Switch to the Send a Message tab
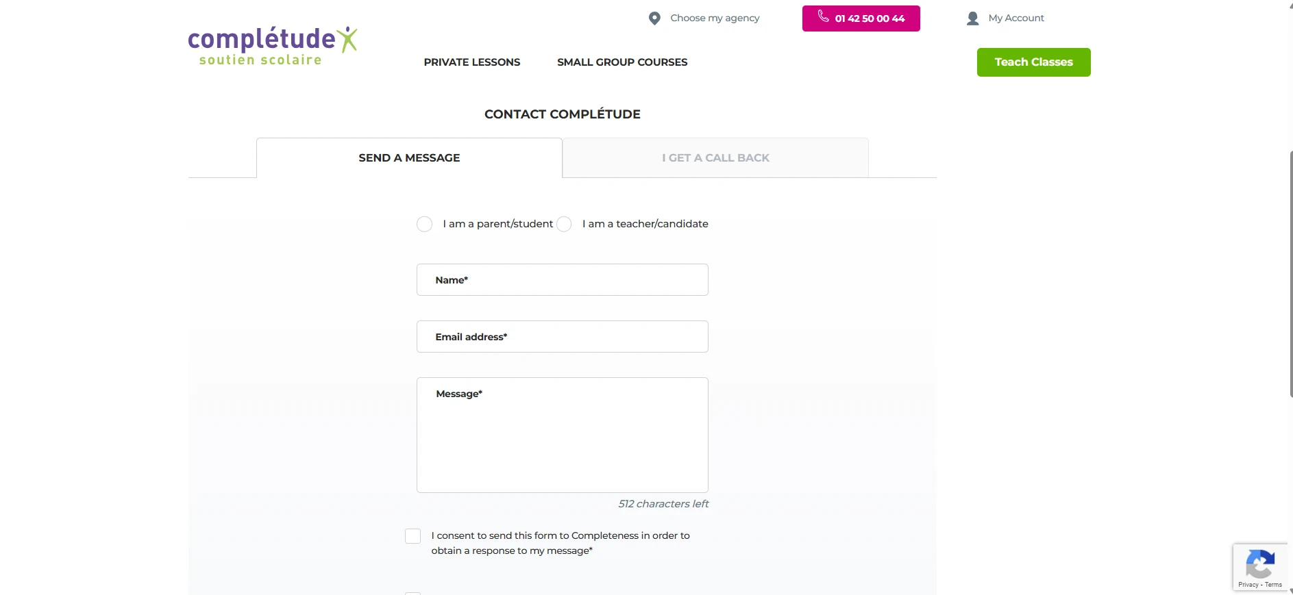Viewport: 1293px width, 595px height. coord(409,158)
